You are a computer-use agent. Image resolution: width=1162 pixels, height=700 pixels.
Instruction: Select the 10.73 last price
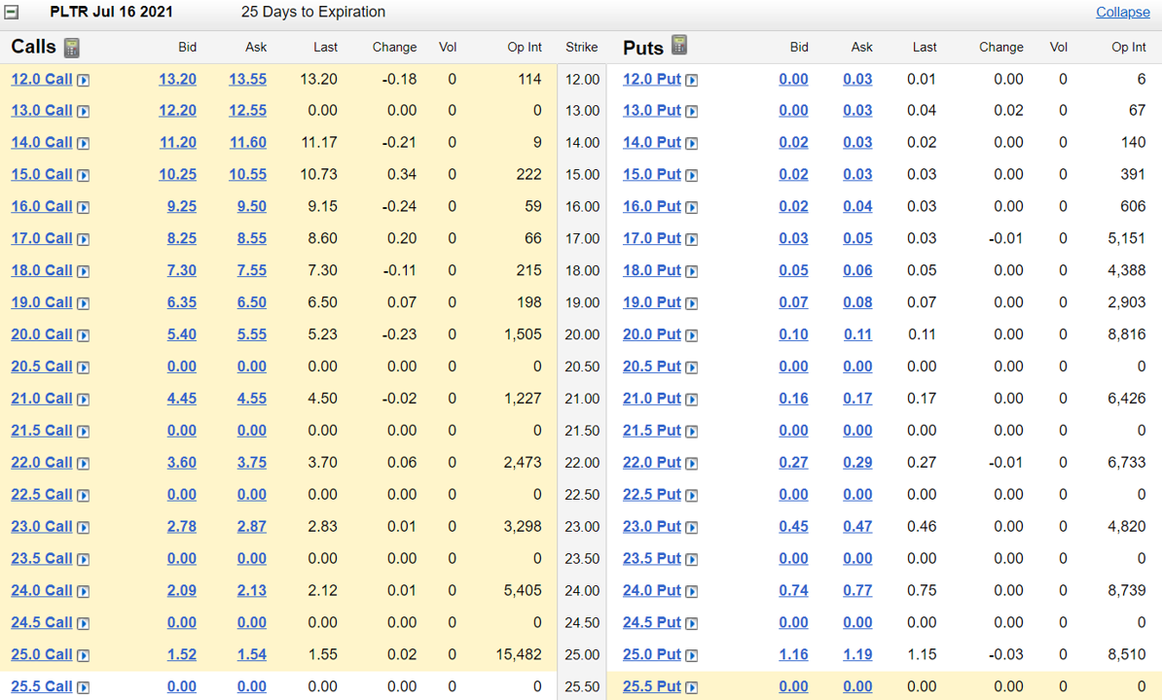318,175
